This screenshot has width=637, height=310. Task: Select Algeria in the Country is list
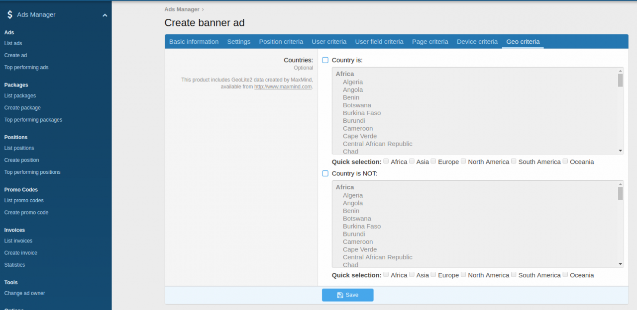tap(353, 81)
